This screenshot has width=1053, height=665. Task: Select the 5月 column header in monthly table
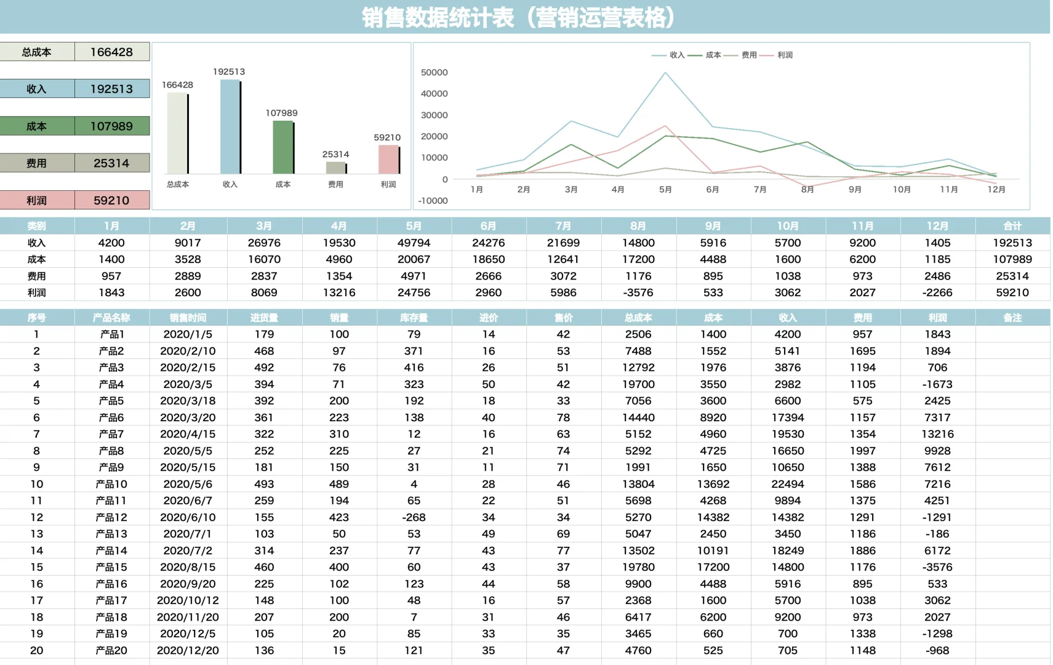414,226
